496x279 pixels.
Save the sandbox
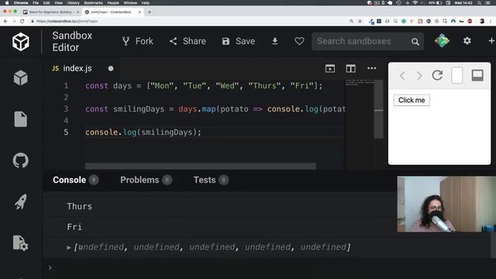click(x=239, y=41)
